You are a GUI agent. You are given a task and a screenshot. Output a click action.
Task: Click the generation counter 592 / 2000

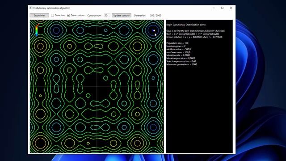[156, 16]
